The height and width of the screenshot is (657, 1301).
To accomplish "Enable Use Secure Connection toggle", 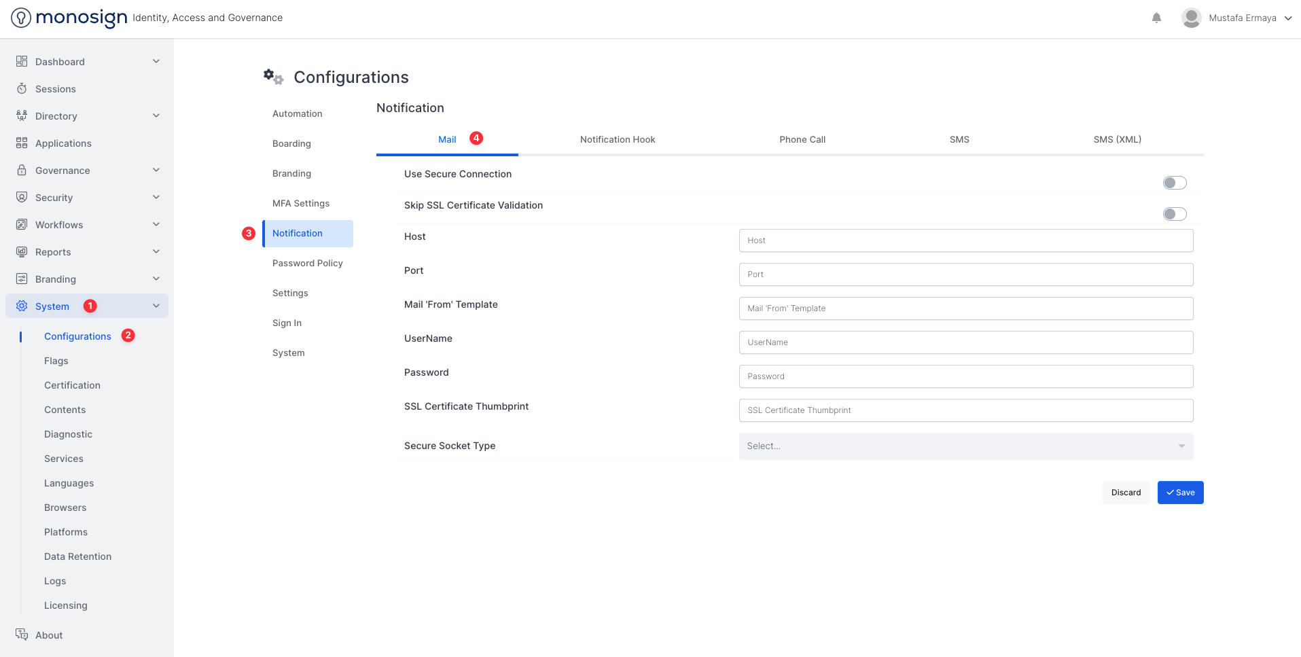I will (1174, 183).
